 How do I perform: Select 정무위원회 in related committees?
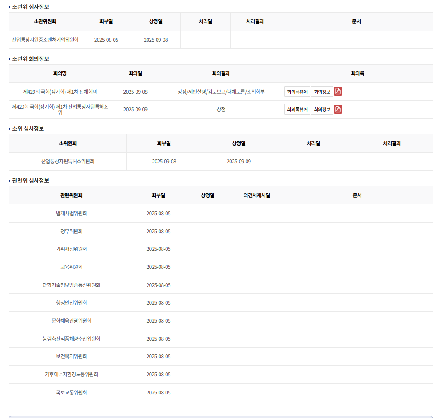71,231
